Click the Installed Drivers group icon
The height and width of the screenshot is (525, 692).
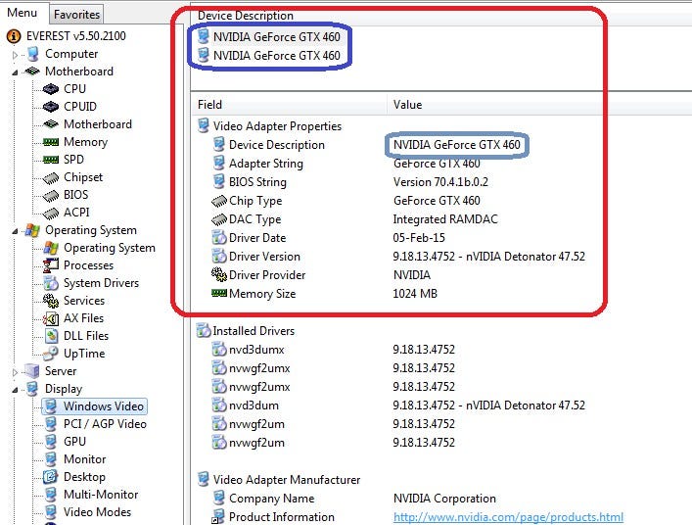pyautogui.click(x=204, y=330)
